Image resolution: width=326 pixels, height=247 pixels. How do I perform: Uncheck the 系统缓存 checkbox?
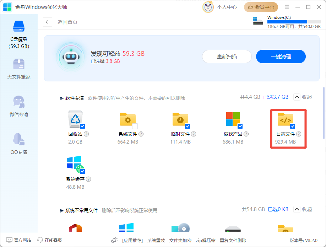82,171
